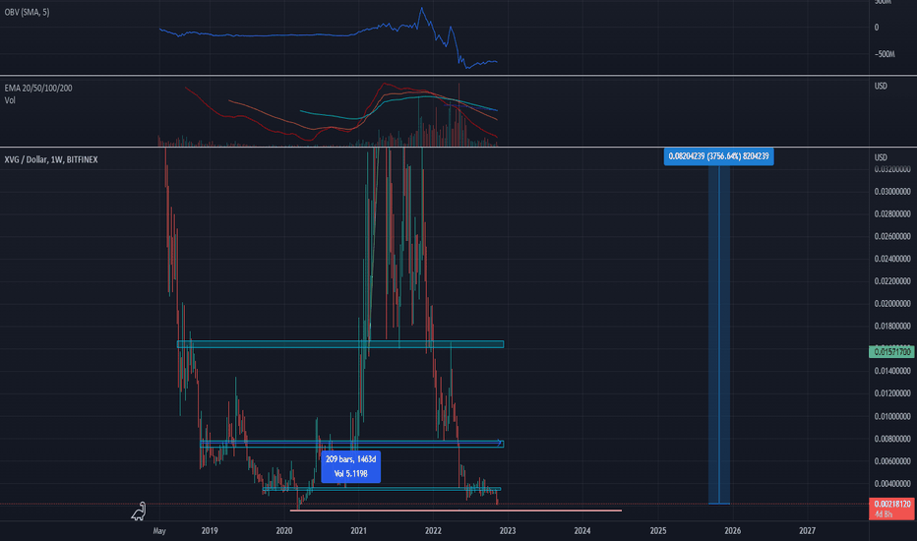Select the upper teal rectangle near 0.016
Viewport: 917px width, 541px height.
click(340, 344)
